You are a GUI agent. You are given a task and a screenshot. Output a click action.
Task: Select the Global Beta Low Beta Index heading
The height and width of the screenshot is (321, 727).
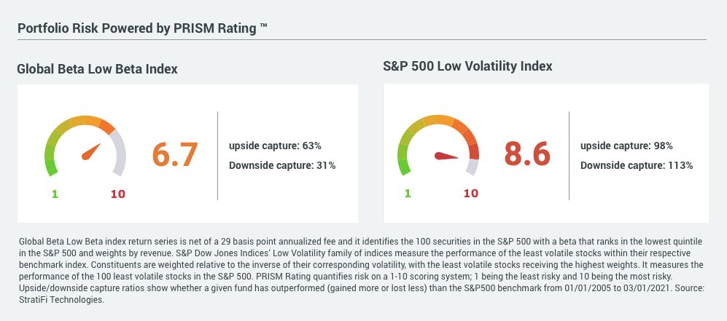click(x=98, y=69)
